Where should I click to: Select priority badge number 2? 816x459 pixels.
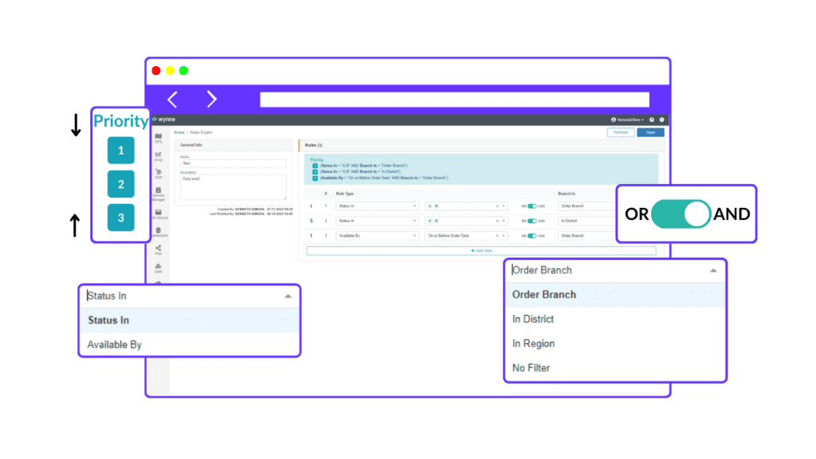[120, 184]
